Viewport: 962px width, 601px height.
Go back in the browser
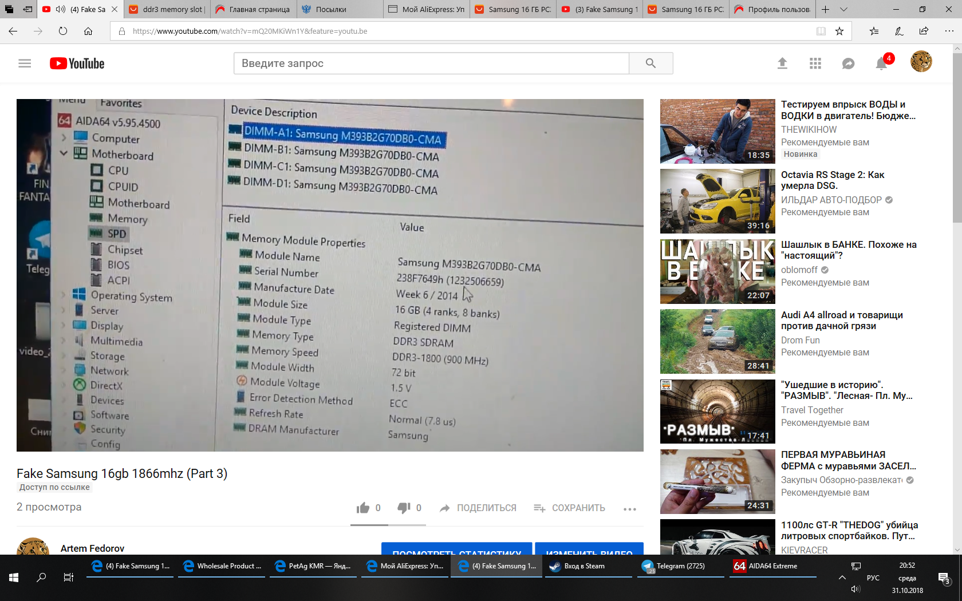13,31
